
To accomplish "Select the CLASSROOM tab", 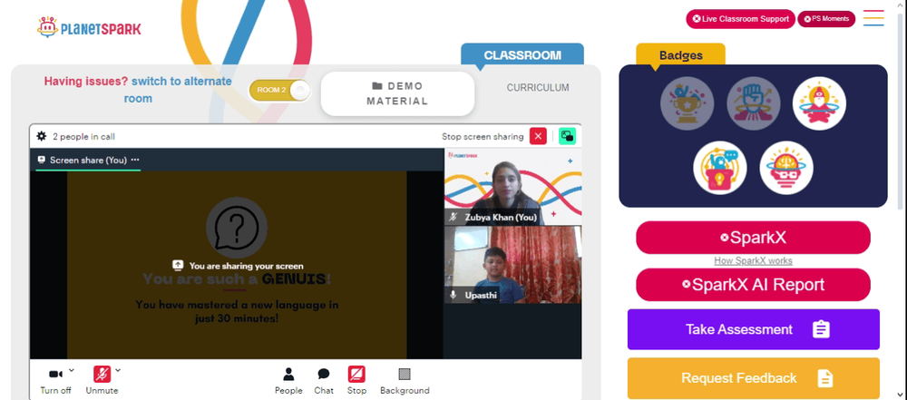I will (522, 55).
